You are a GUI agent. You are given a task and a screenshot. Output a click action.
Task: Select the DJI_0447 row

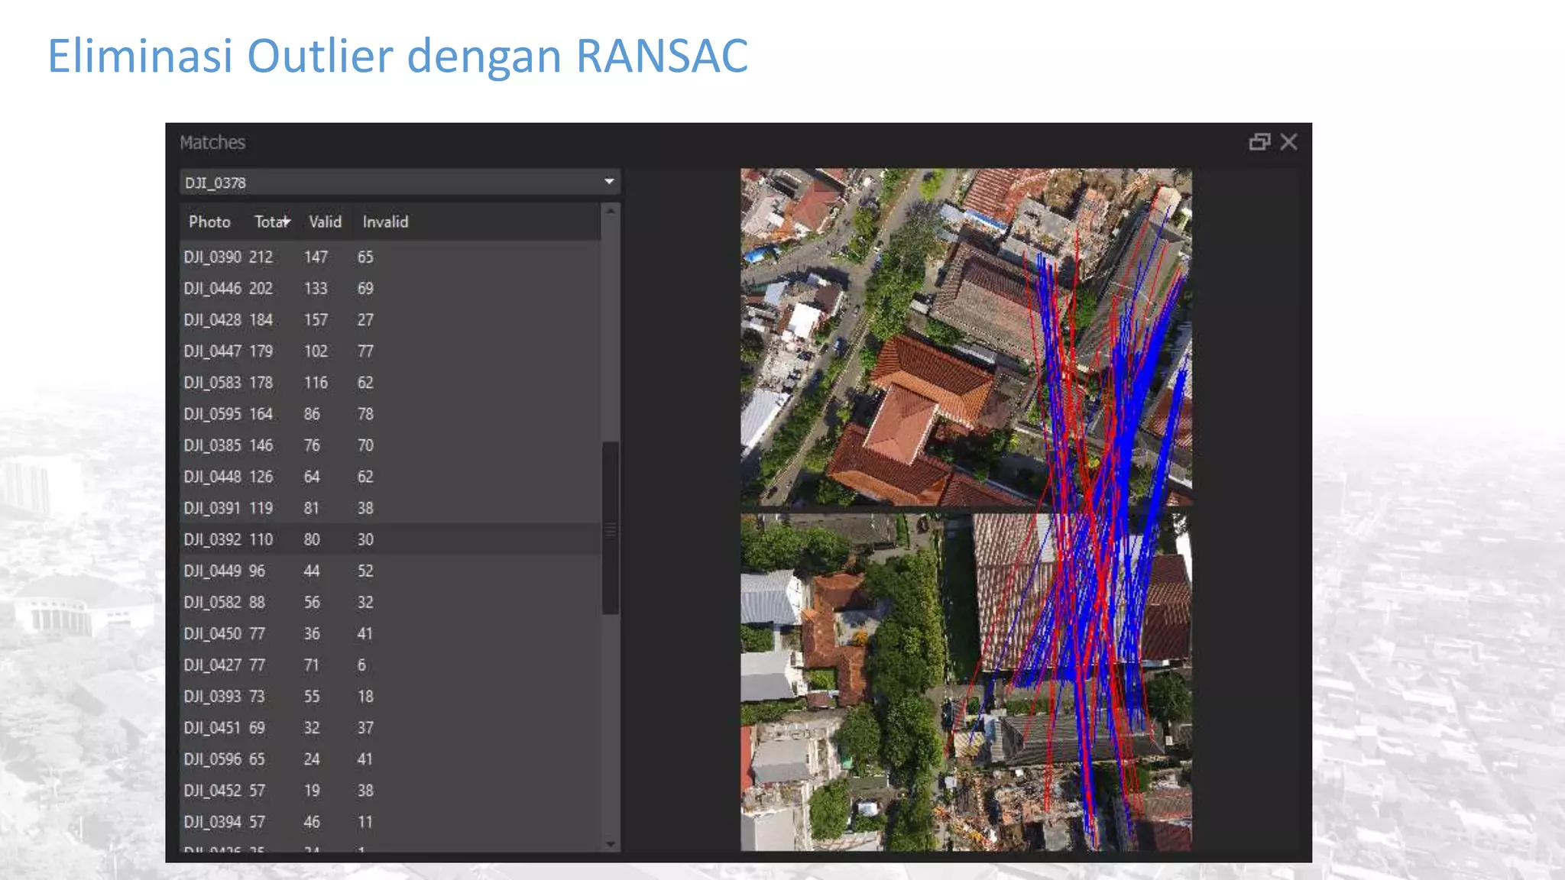390,351
